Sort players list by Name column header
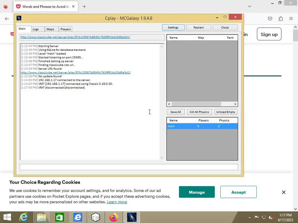Image resolution: width=298 pixels, height=223 pixels. (x=181, y=38)
